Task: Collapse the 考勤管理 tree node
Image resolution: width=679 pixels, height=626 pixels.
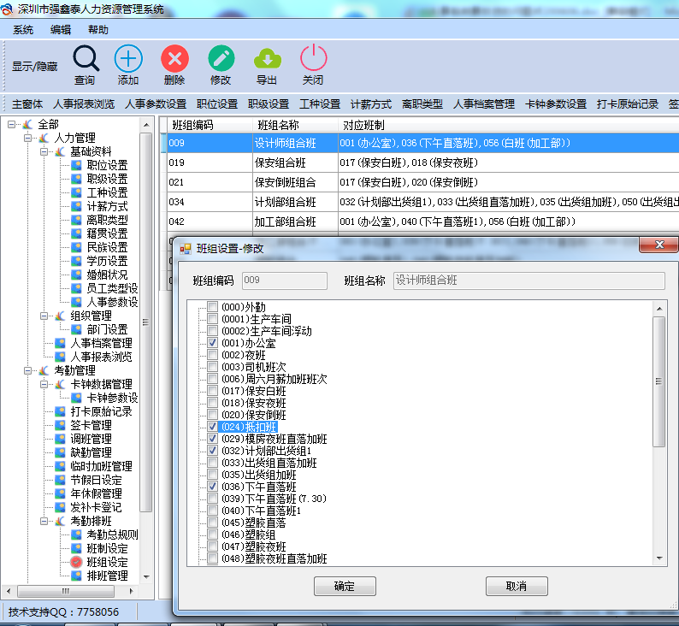Action: click(28, 370)
